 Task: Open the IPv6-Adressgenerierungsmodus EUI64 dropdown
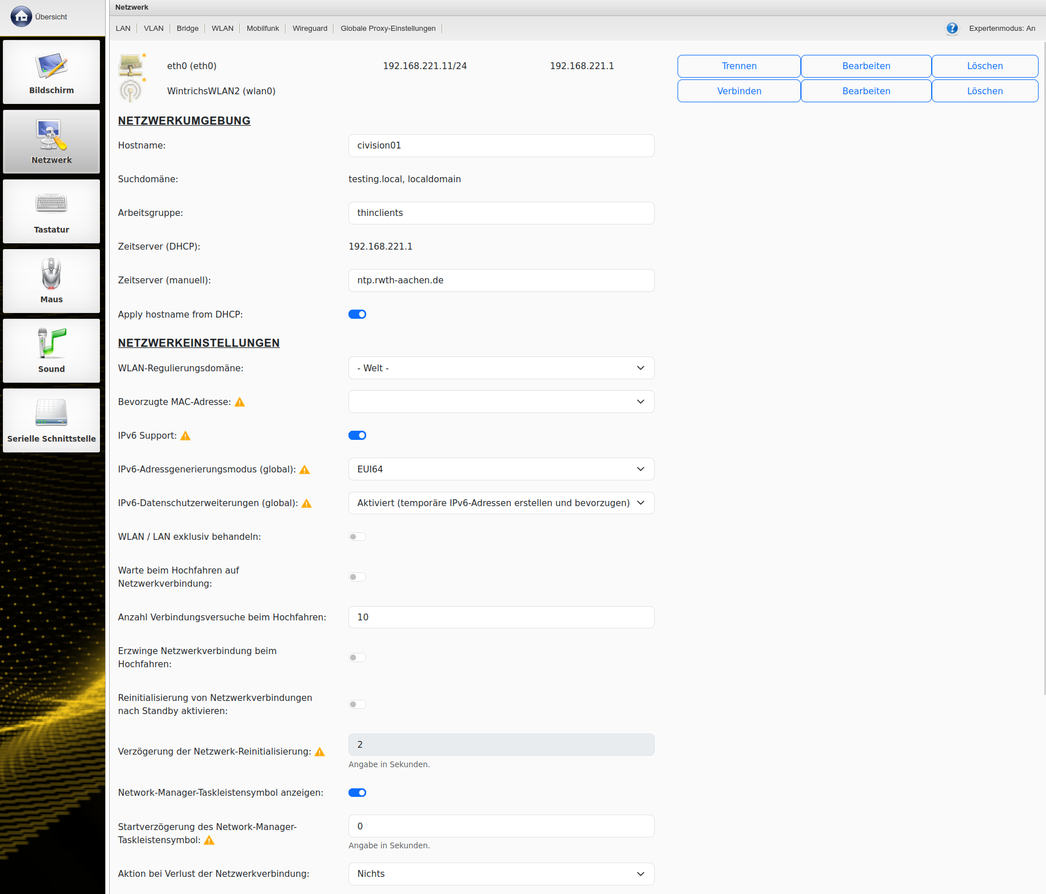coord(501,469)
